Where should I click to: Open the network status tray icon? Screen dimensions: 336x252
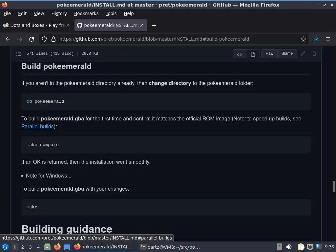[310, 247]
